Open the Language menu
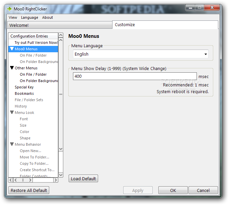 (29, 17)
